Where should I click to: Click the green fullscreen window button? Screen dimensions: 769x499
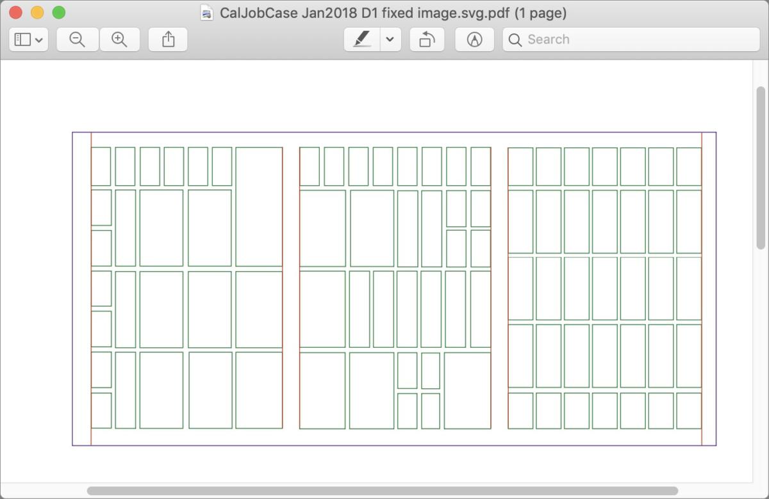(59, 13)
